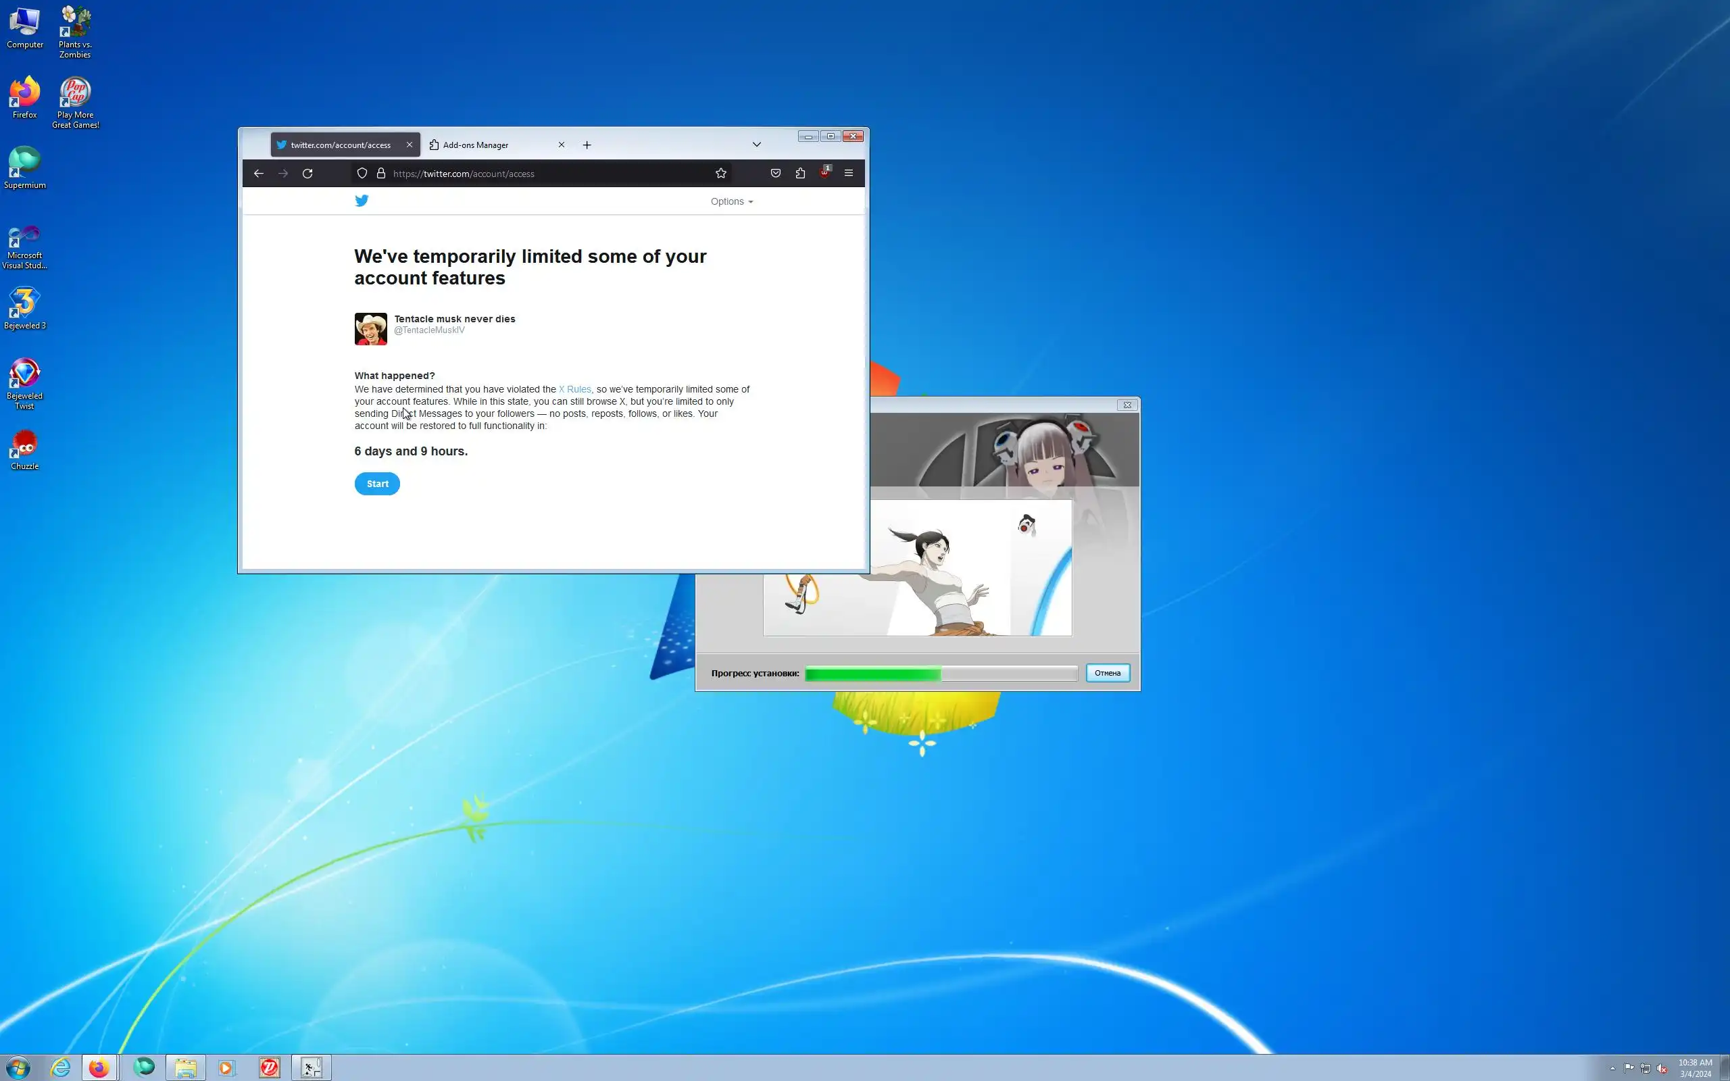
Task: Open Firefox hamburger application menu
Action: (x=849, y=173)
